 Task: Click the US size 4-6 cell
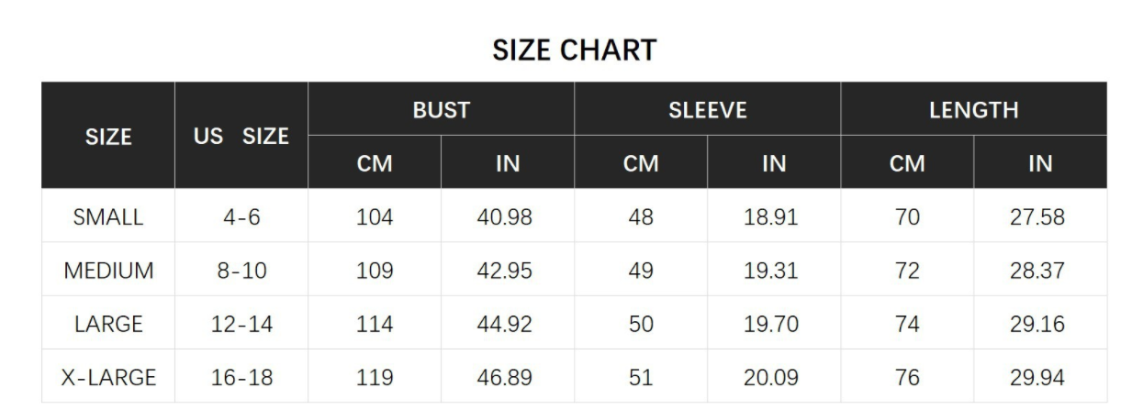[241, 217]
